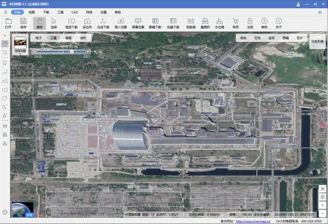Select the 漫游 (Pan) hand tool

click(x=39, y=23)
